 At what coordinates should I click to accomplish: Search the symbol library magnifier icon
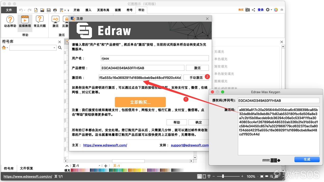pyautogui.click(x=60, y=48)
